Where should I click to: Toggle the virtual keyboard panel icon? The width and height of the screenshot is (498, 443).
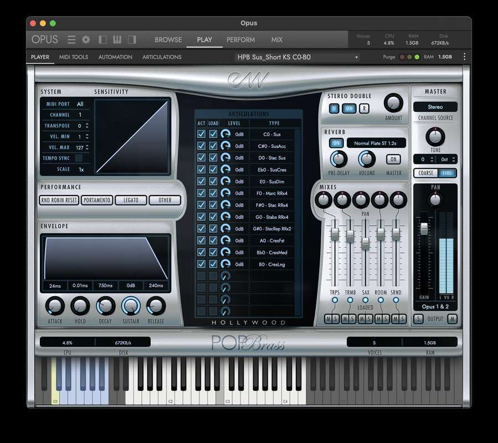117,39
